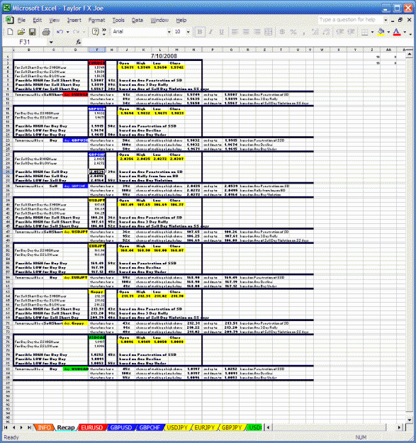Save the workbook with the floppy disk icon
The image size is (416, 443).
pos(33,32)
